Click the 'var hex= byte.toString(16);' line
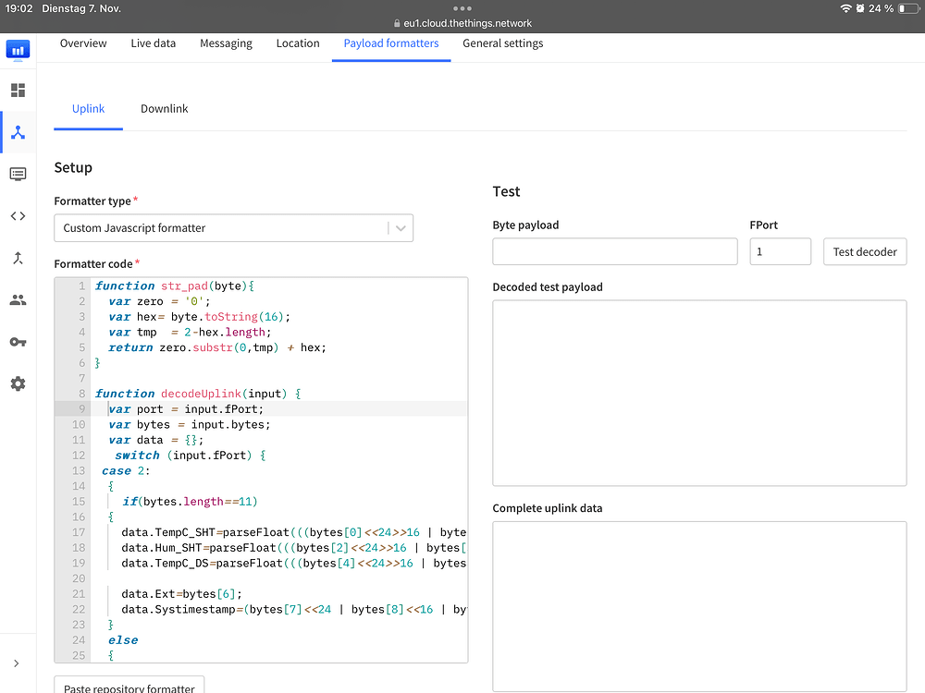 pyautogui.click(x=200, y=316)
